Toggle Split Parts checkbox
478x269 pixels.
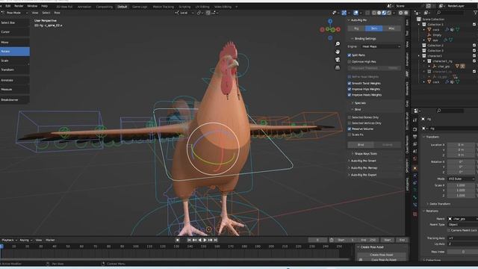coord(350,55)
